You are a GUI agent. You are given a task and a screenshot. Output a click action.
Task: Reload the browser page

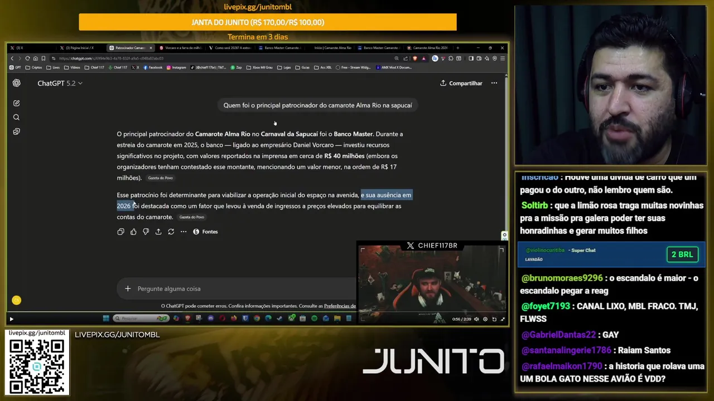click(x=27, y=58)
